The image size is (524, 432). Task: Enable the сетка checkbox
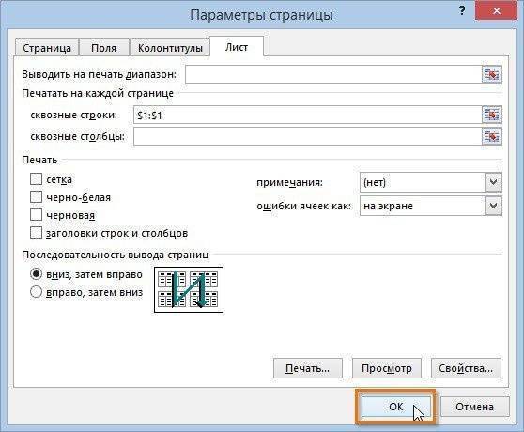(36, 179)
